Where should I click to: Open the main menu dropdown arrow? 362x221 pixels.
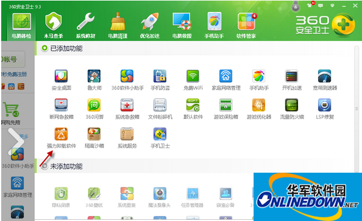pos(332,5)
